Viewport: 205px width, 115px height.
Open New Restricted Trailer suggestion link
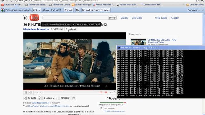pyautogui.click(x=162, y=41)
